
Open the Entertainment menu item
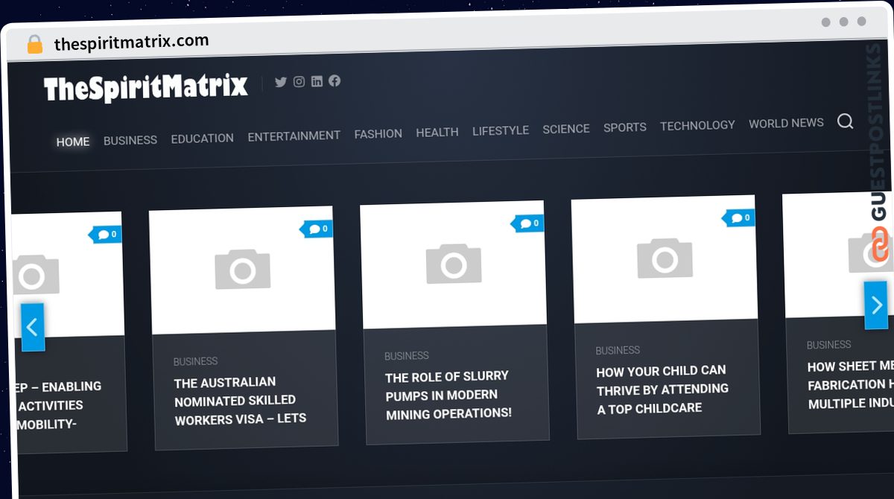coord(294,136)
